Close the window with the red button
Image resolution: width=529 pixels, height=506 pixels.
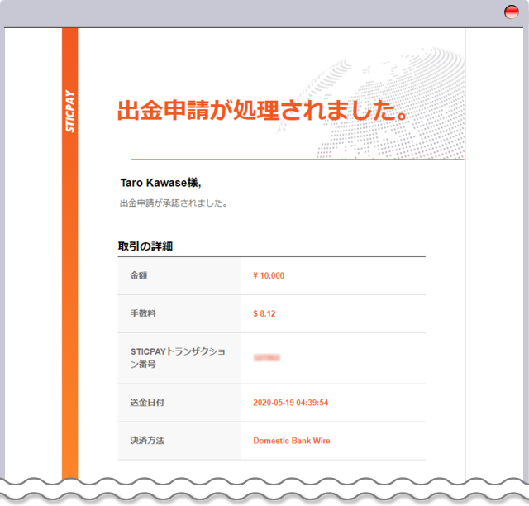(511, 12)
